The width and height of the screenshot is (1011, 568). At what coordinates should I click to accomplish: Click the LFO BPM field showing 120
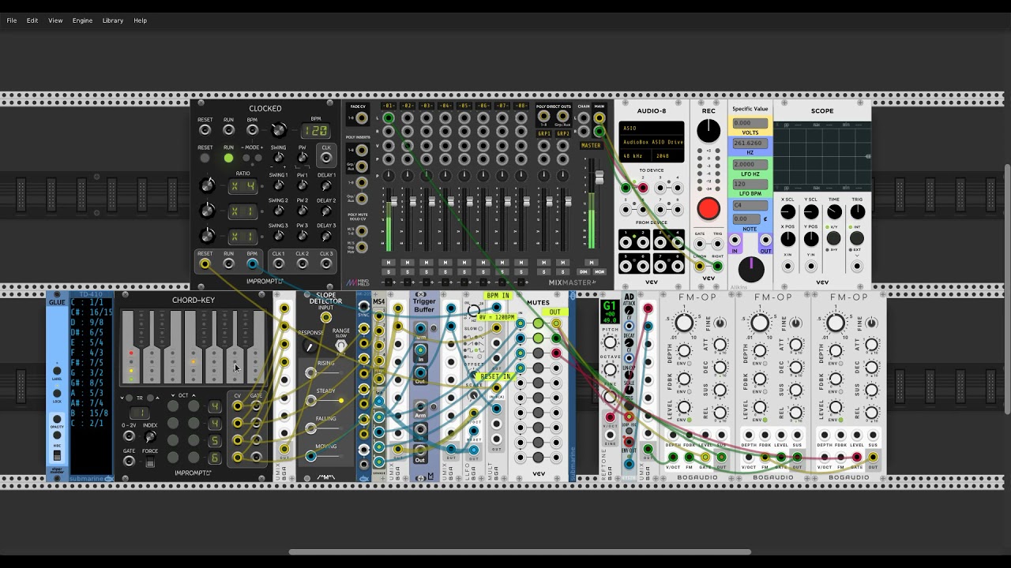point(750,185)
